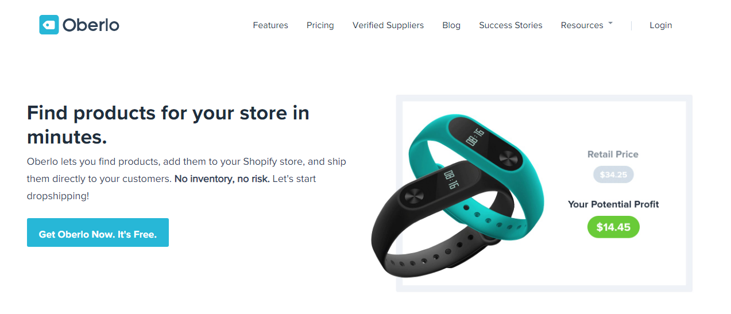Visit the Blog link

click(451, 25)
